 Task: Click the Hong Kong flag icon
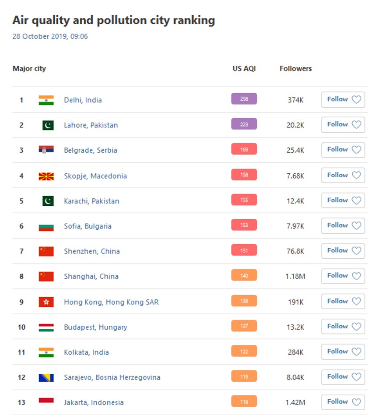tap(46, 302)
